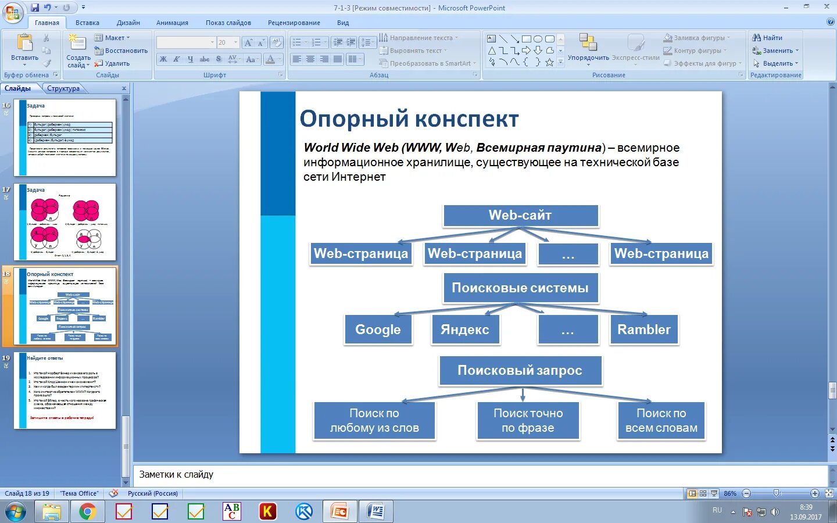
Task: Open the Дизайн ribbon tab
Action: (x=128, y=23)
